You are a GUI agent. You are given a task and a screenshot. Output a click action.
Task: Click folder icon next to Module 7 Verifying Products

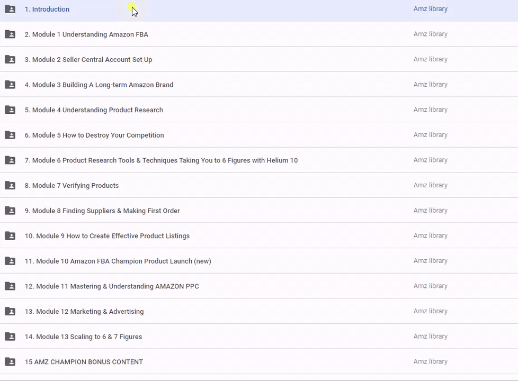10,185
